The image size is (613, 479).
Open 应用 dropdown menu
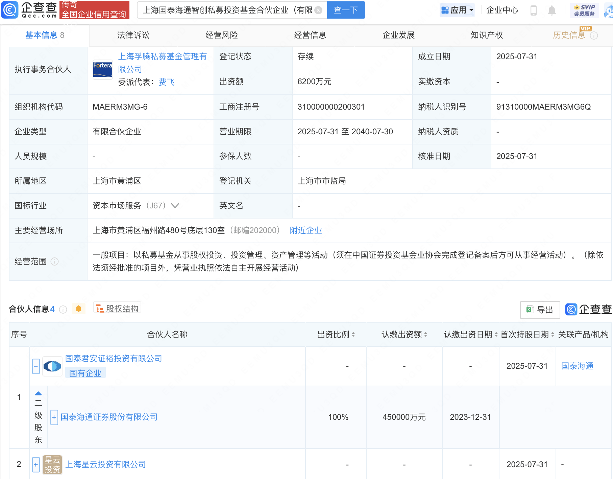pos(457,10)
